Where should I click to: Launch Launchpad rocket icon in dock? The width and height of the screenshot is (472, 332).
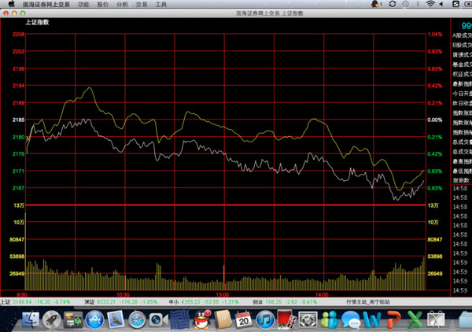[x=51, y=320]
